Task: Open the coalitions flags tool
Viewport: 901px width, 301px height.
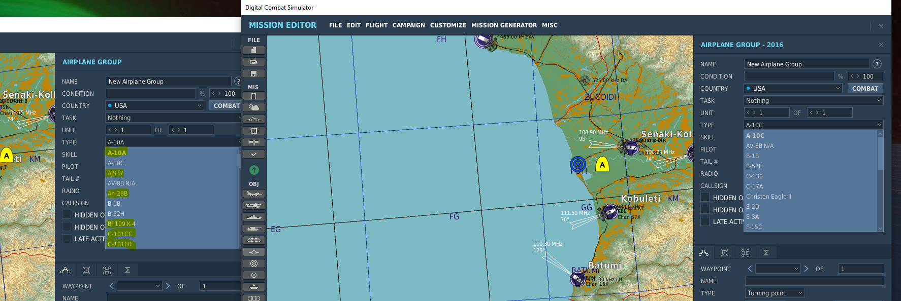Action: pos(253,142)
